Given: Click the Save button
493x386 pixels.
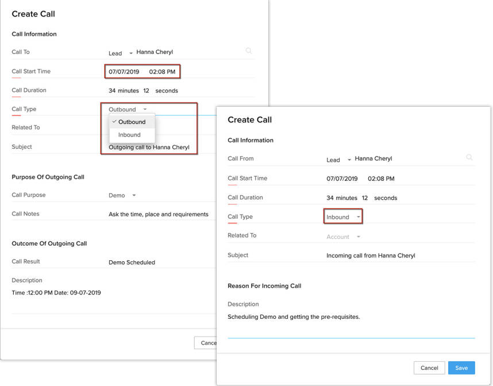Looking at the screenshot, I should (461, 368).
